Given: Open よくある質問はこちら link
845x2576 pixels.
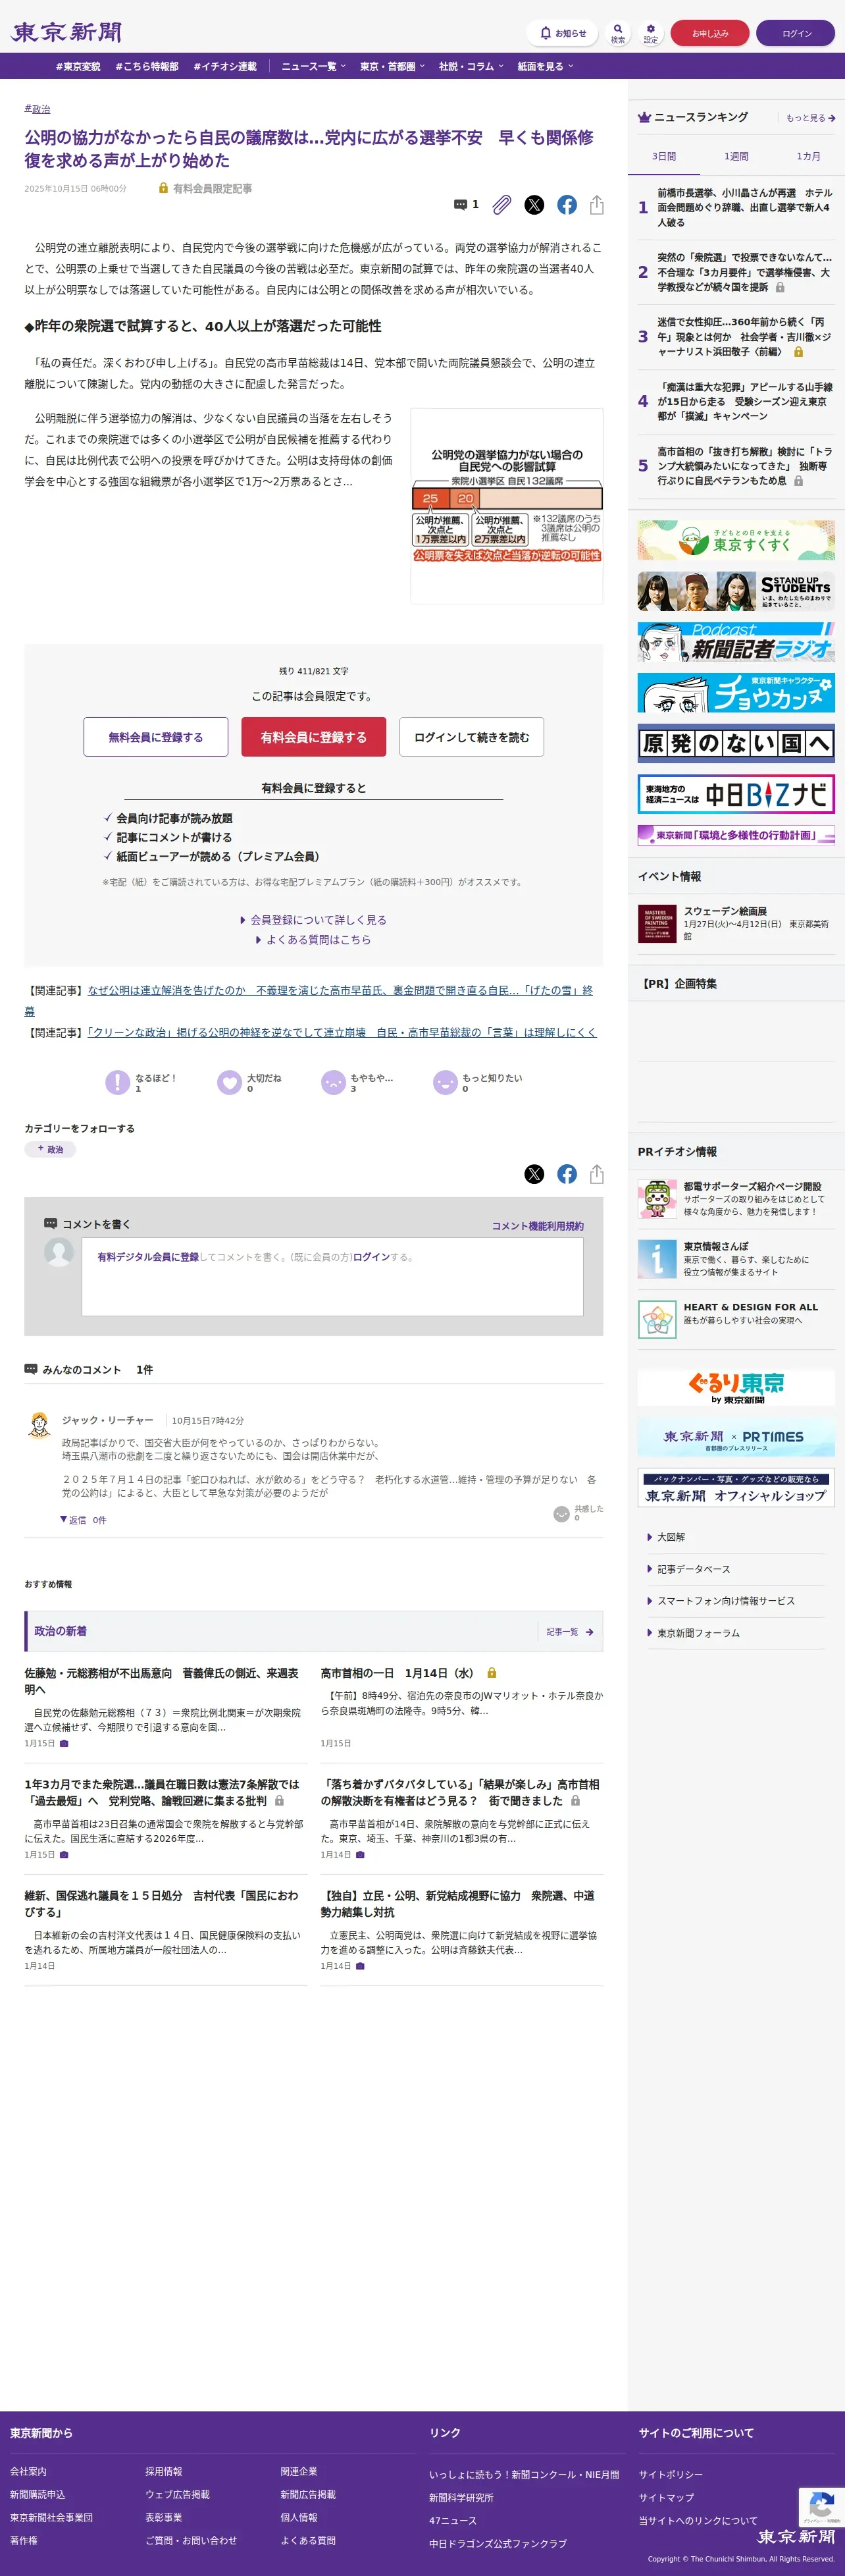Looking at the screenshot, I should pos(313,940).
